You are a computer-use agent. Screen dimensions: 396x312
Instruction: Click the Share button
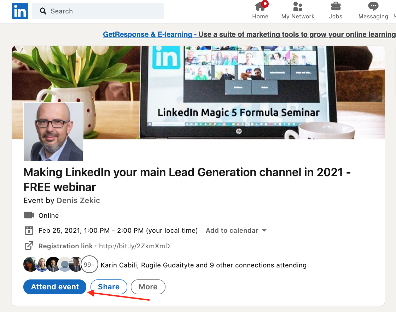pyautogui.click(x=109, y=287)
